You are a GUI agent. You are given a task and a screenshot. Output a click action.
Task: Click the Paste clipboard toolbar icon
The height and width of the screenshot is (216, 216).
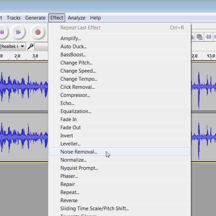[x=199, y=37]
